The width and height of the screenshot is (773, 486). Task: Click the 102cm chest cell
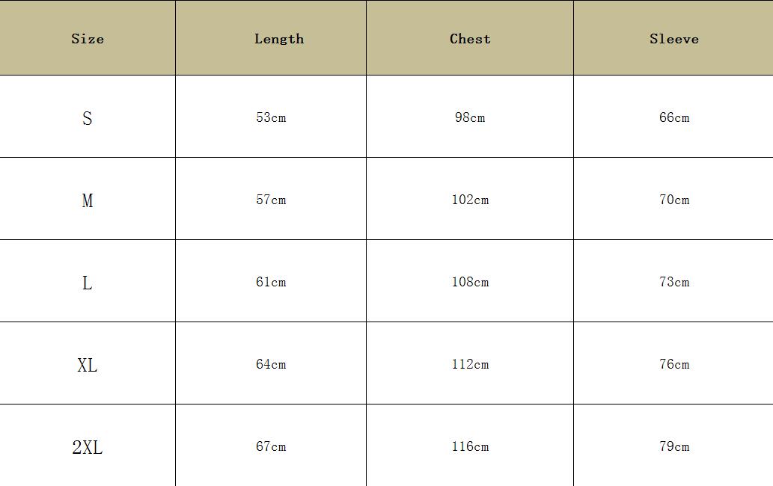click(x=470, y=200)
